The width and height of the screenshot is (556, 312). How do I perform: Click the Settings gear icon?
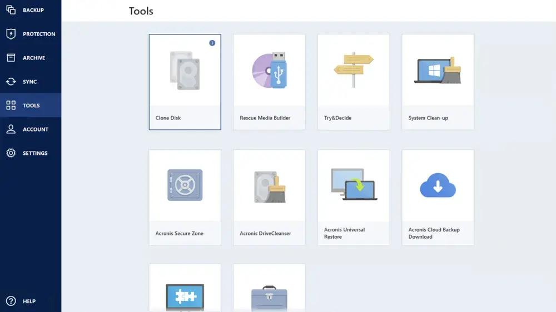[11, 153]
